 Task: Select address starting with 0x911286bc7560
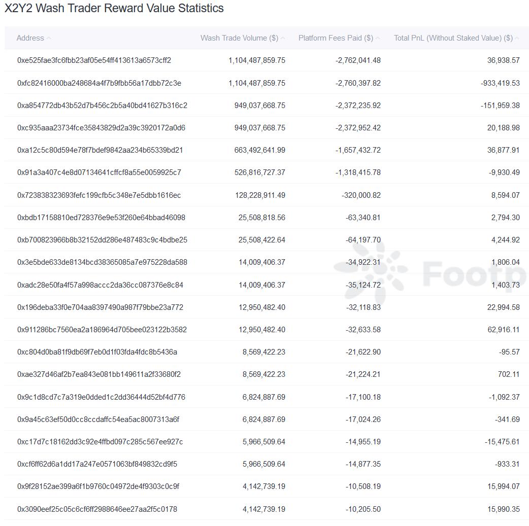coord(102,330)
